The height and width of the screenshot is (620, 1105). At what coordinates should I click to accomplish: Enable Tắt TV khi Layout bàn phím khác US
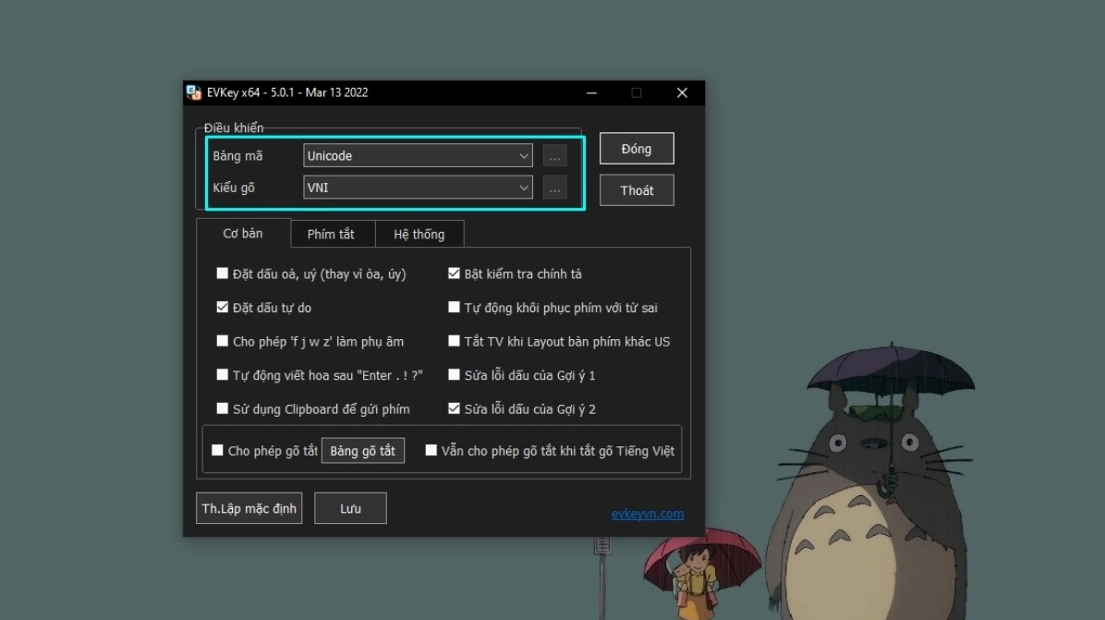(x=454, y=341)
